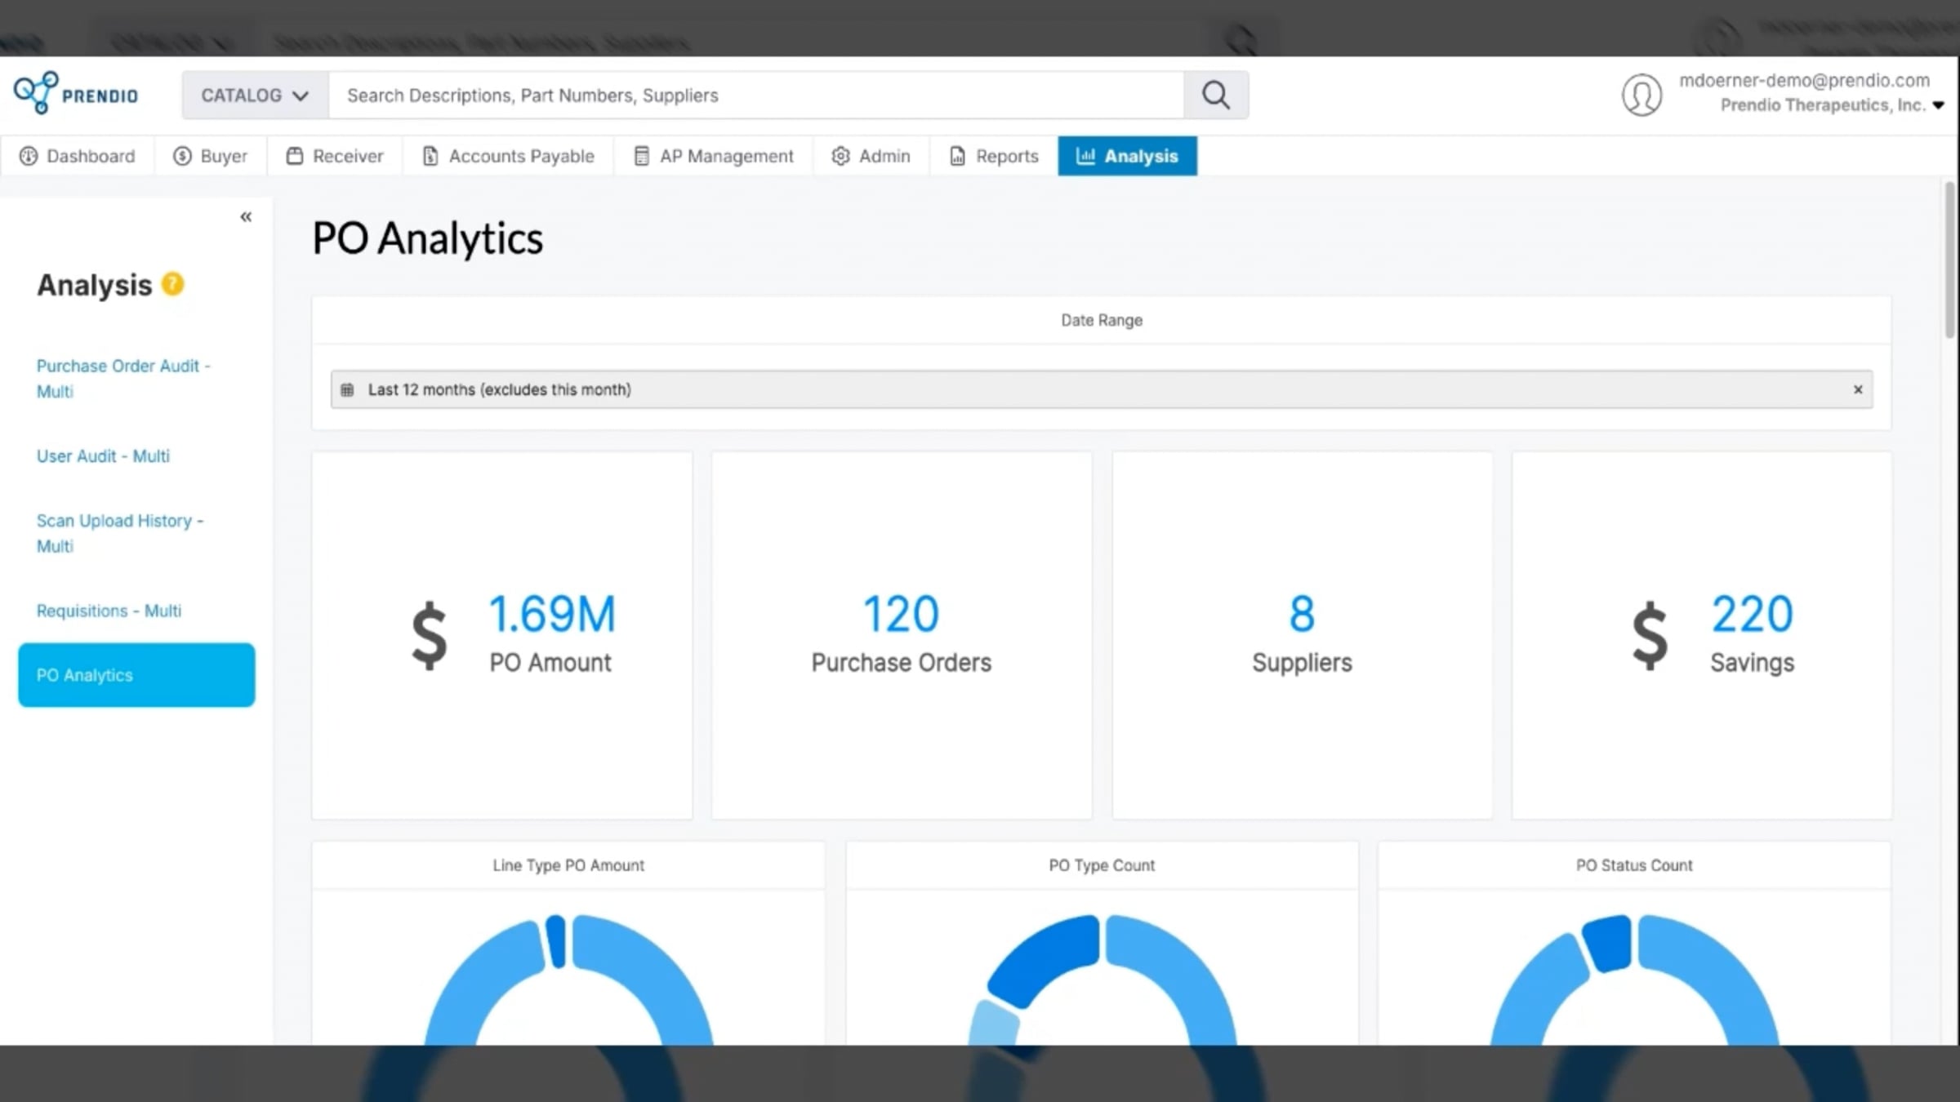
Task: Click the dark blue PO Type Count segment
Action: coord(1042,961)
